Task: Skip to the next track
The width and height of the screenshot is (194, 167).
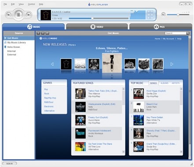Action: pyautogui.click(x=29, y=15)
